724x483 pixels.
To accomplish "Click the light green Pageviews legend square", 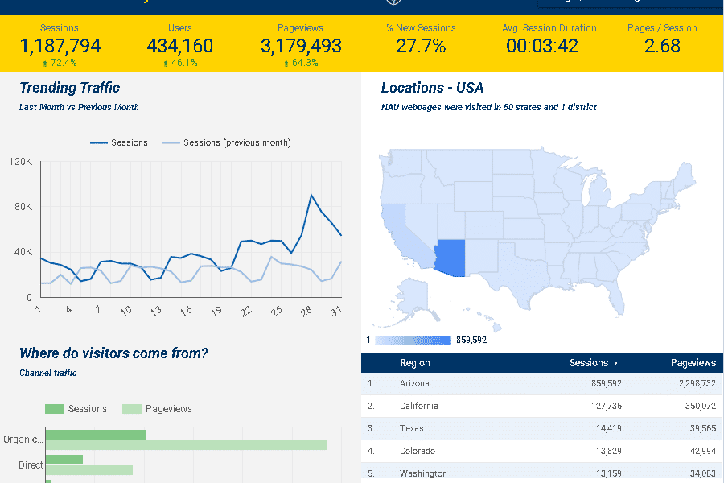I will [x=131, y=409].
